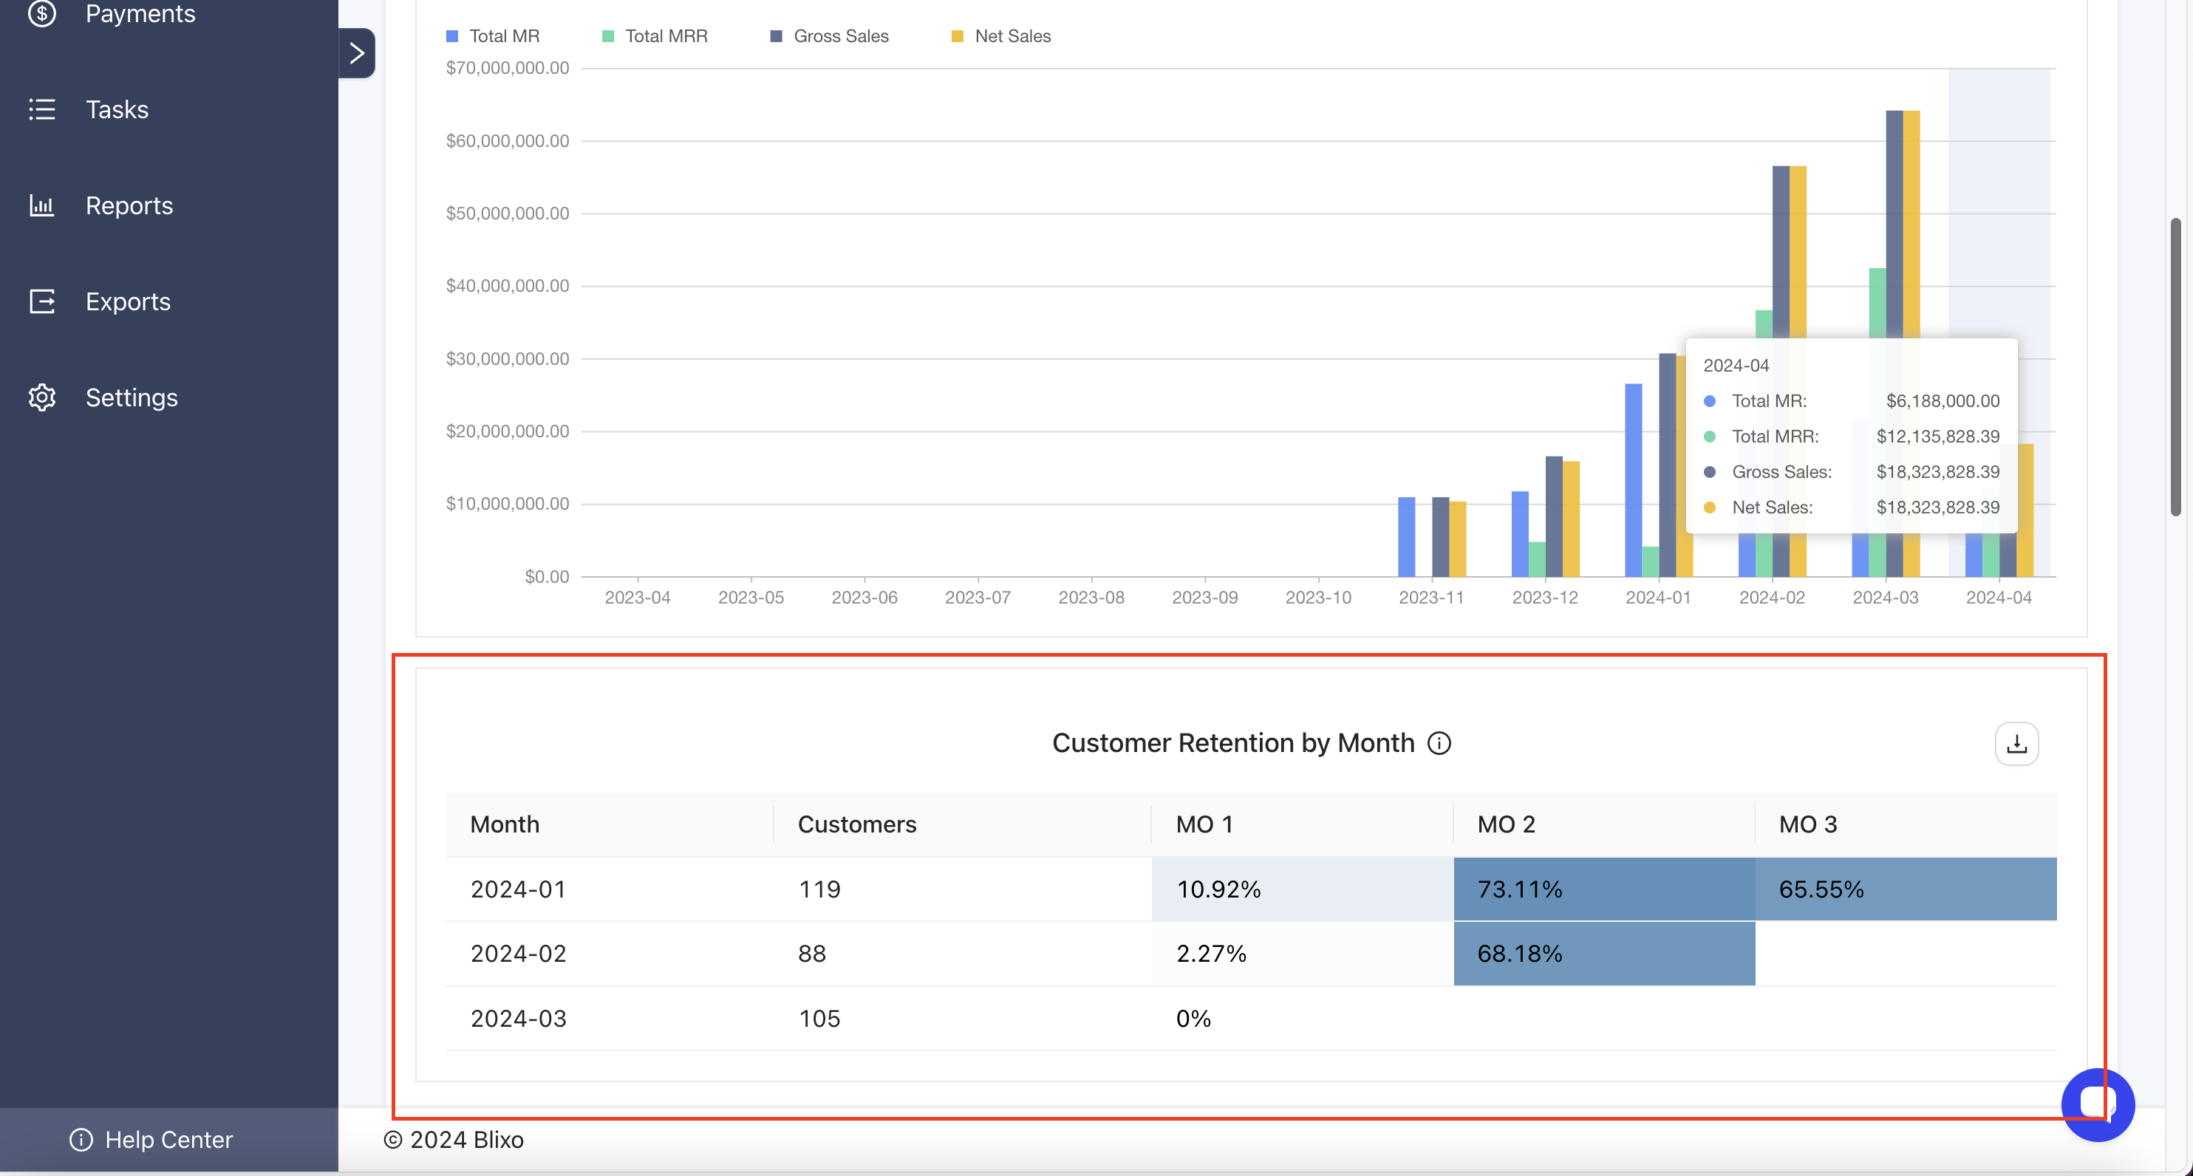Click the Exports arrow icon
Image resolution: width=2193 pixels, height=1176 pixels.
click(41, 301)
